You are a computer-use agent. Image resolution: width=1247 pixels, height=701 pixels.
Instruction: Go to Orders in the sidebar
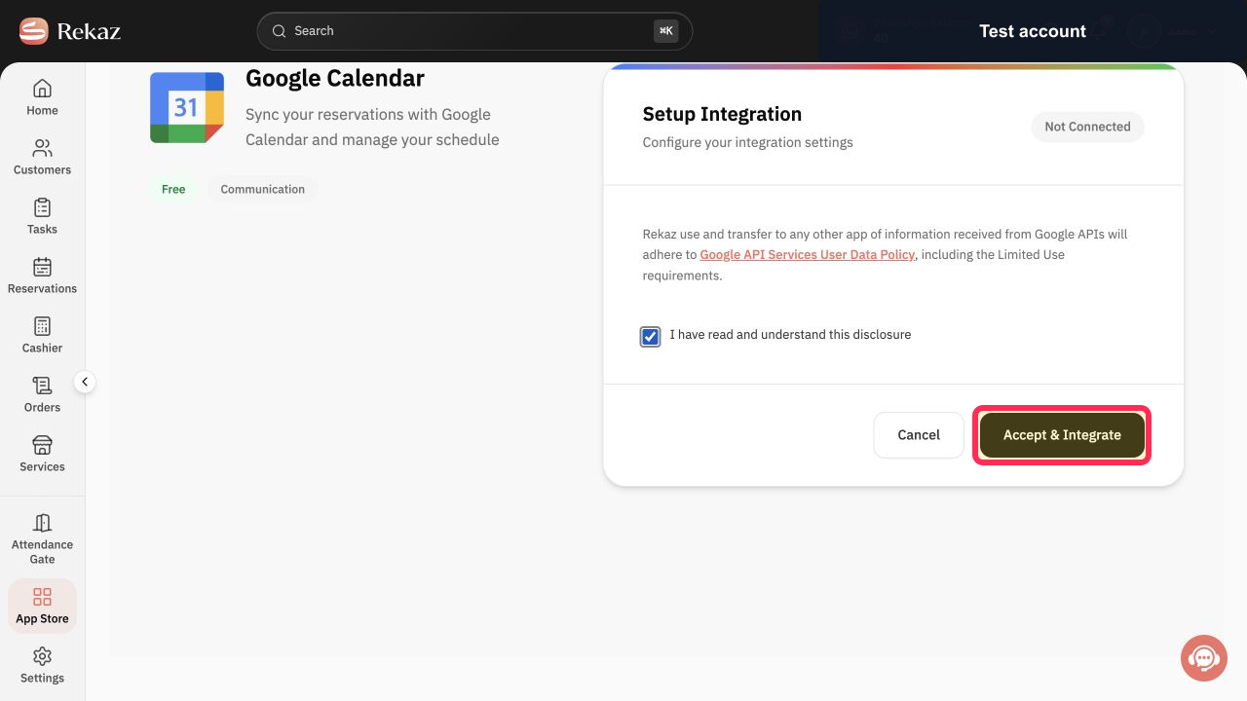pos(42,394)
